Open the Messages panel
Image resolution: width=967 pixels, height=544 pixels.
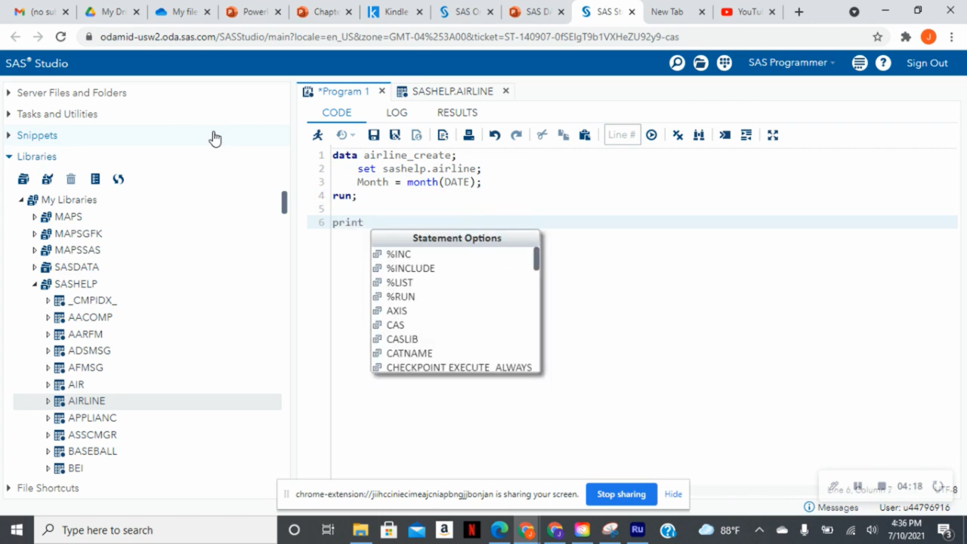(831, 508)
